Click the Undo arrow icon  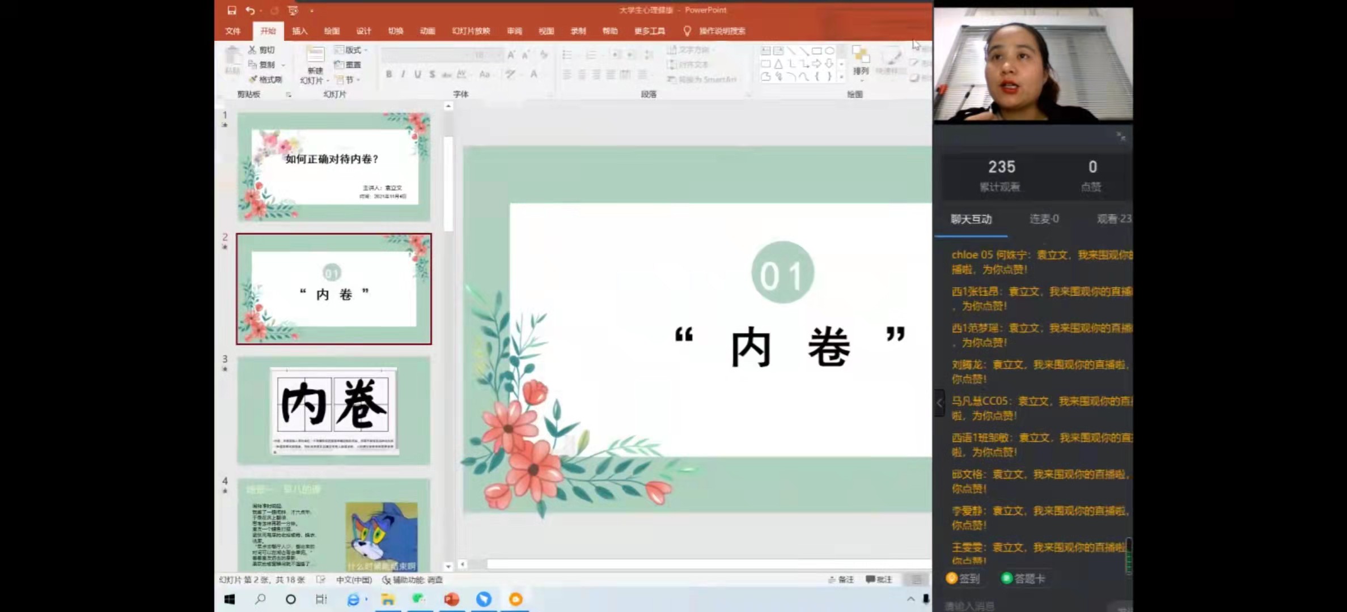[250, 10]
